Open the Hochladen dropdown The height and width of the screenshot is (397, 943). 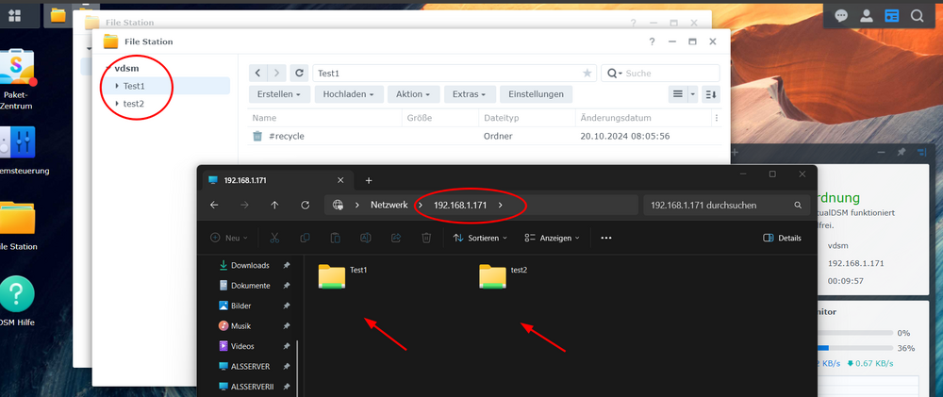[349, 94]
